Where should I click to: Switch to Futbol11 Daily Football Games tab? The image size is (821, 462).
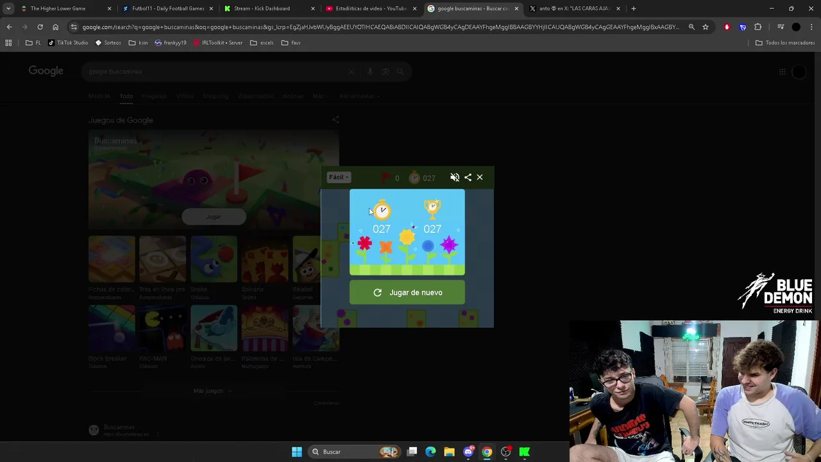tap(168, 8)
